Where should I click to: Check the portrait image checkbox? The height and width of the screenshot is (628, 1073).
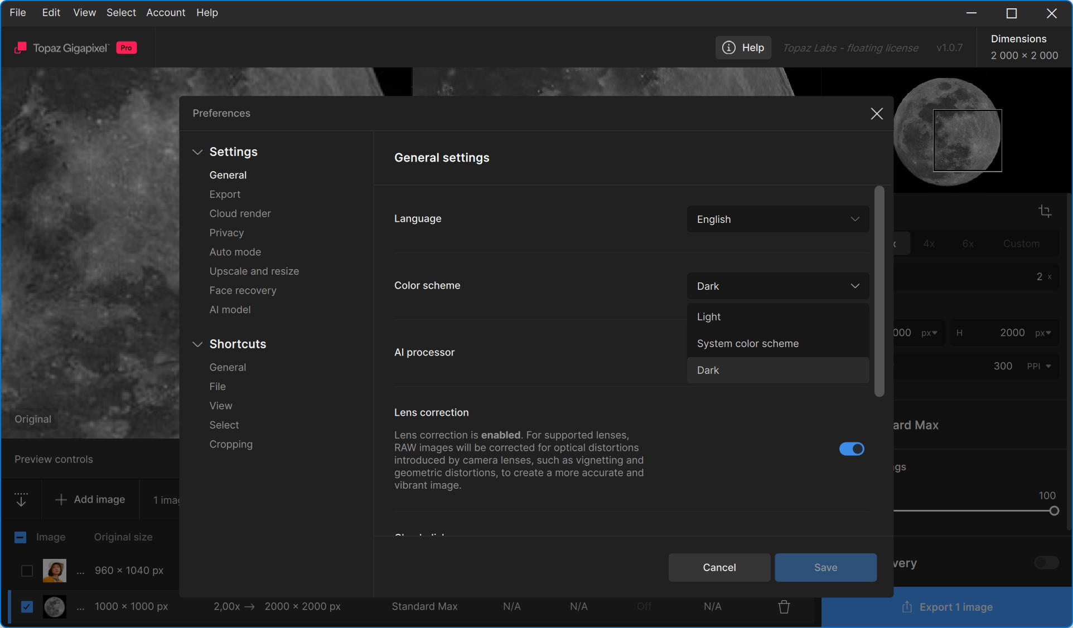coord(27,571)
